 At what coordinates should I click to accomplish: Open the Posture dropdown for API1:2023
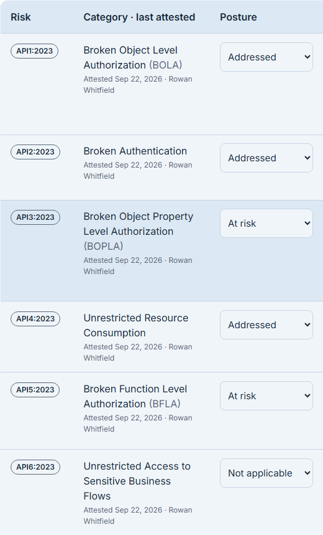click(x=266, y=57)
